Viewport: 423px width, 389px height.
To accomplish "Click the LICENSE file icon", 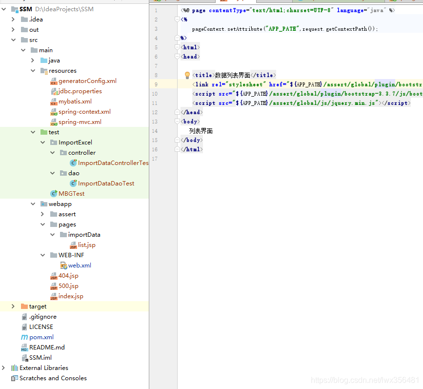I will coord(24,327).
